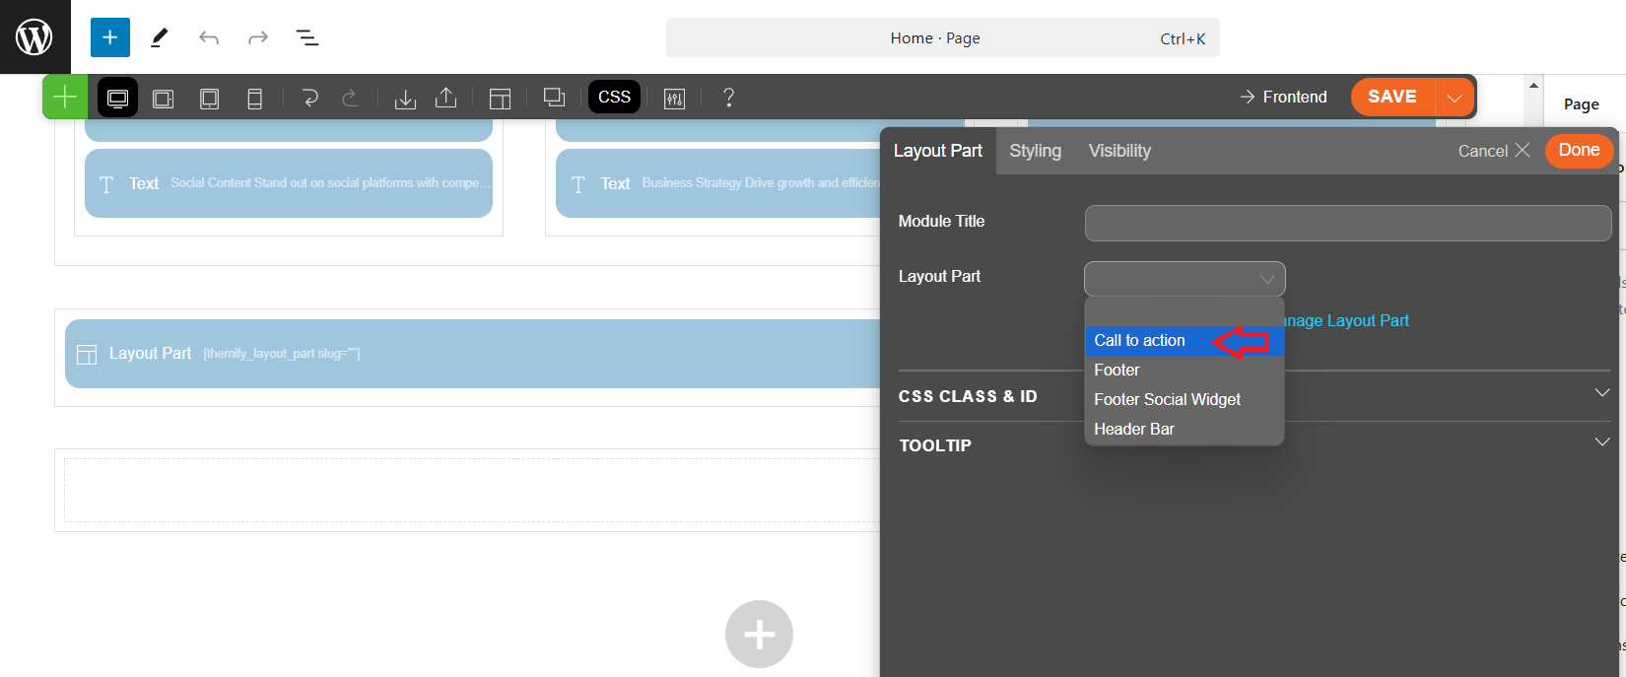Click the help question mark icon
The image size is (1626, 677).
728,98
